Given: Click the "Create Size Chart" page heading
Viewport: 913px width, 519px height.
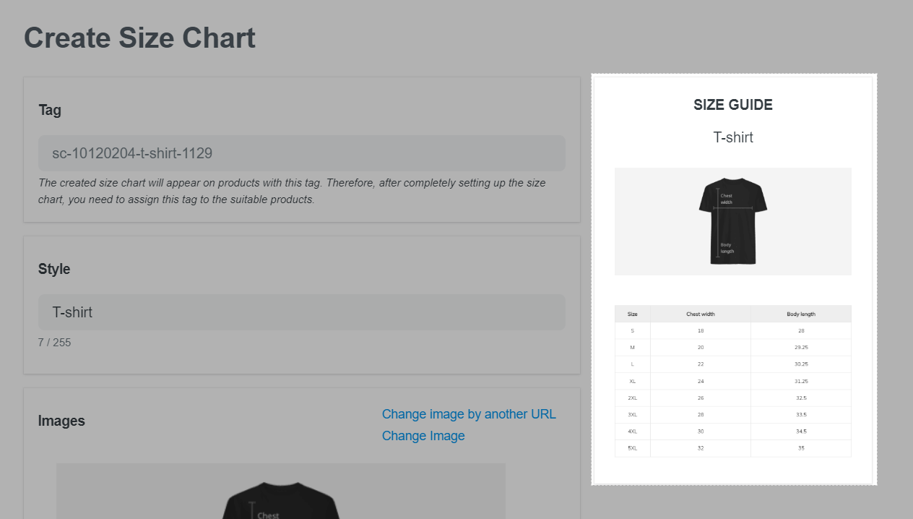Looking at the screenshot, I should (x=139, y=38).
